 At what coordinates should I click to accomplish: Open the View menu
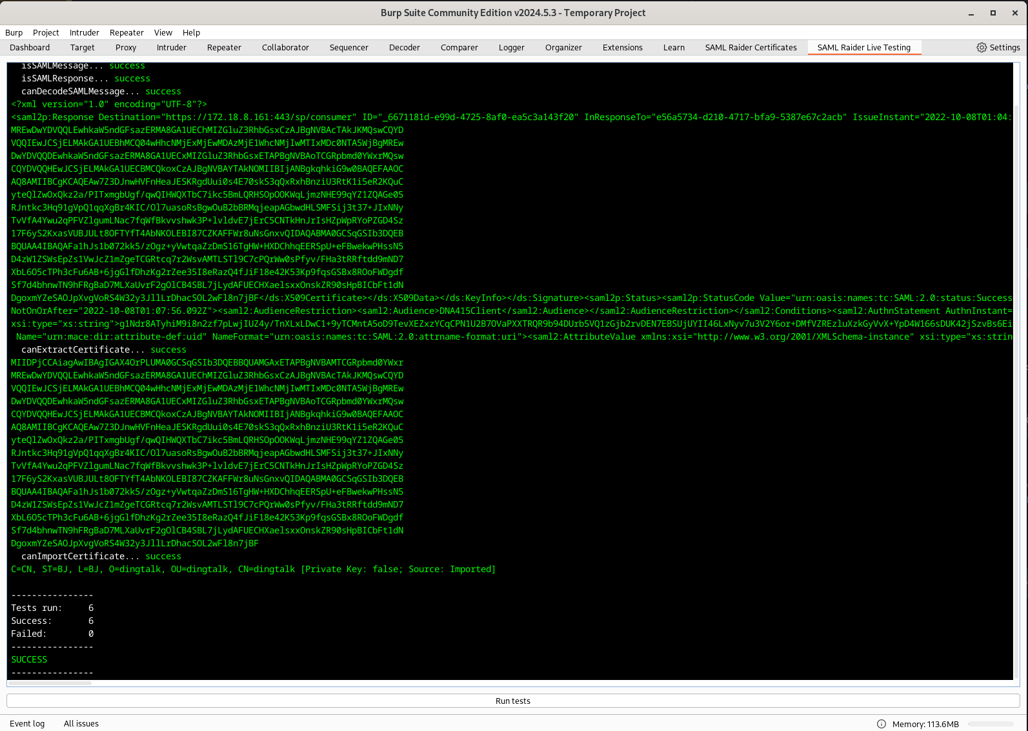pyautogui.click(x=163, y=32)
